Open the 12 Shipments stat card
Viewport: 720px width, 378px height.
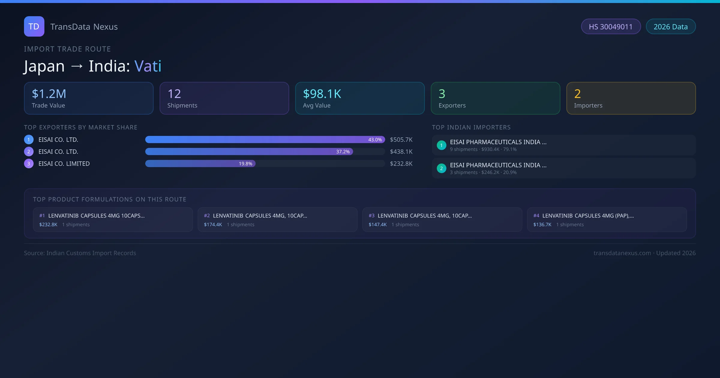tap(224, 98)
